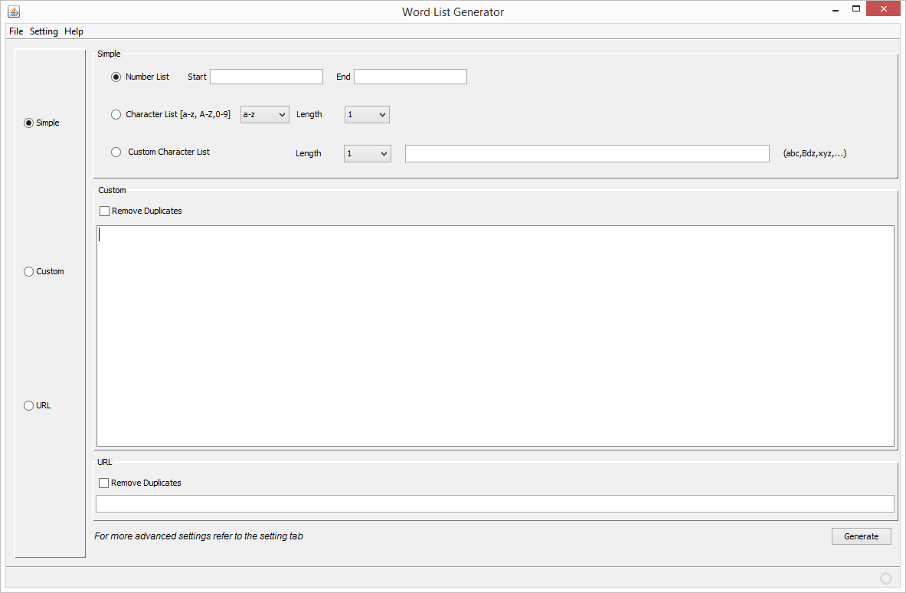This screenshot has height=593, width=906.
Task: Select Simple mode in left panel
Action: [28, 123]
